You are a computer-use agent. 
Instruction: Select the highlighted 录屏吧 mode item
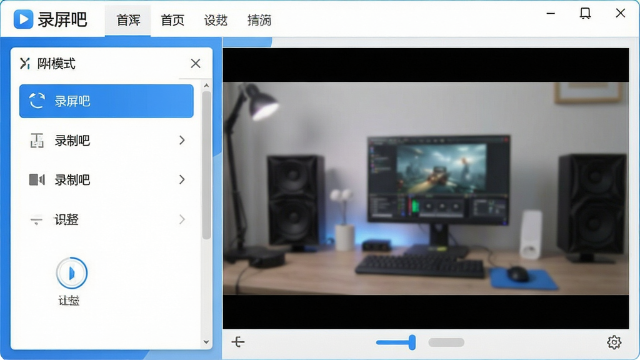click(106, 101)
